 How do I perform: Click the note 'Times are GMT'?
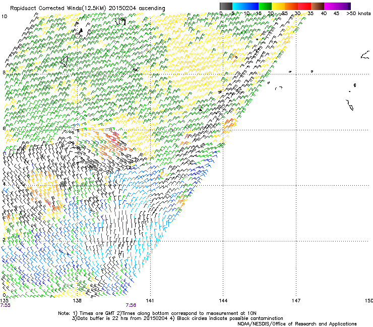[x=97, y=313]
